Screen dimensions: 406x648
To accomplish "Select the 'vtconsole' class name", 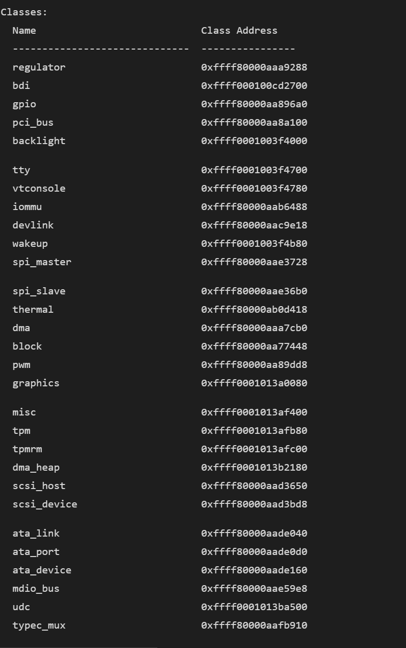I will [x=39, y=189].
